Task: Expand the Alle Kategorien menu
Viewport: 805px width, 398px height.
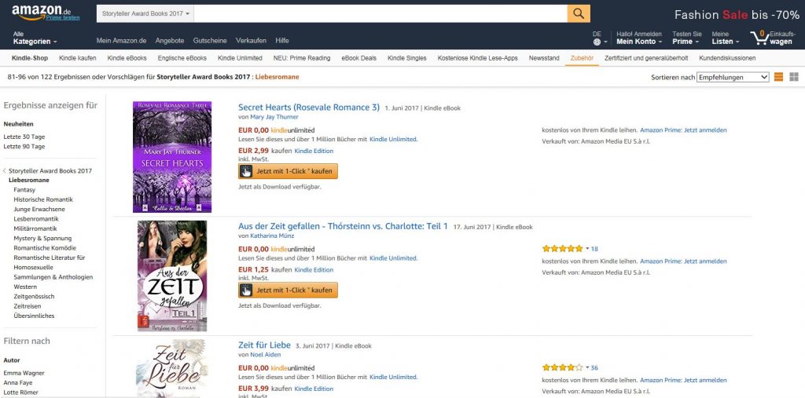Action: [x=35, y=38]
